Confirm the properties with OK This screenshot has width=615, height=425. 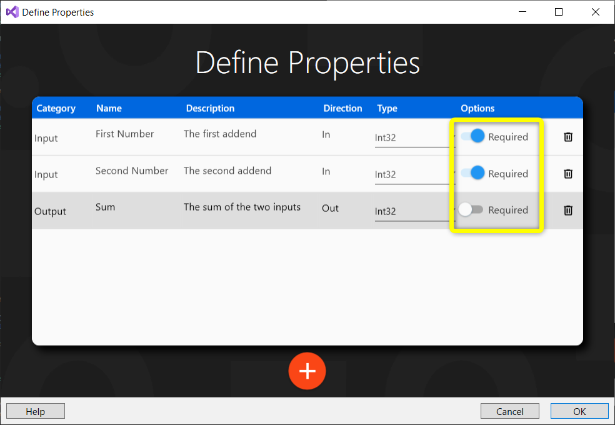pyautogui.click(x=579, y=411)
